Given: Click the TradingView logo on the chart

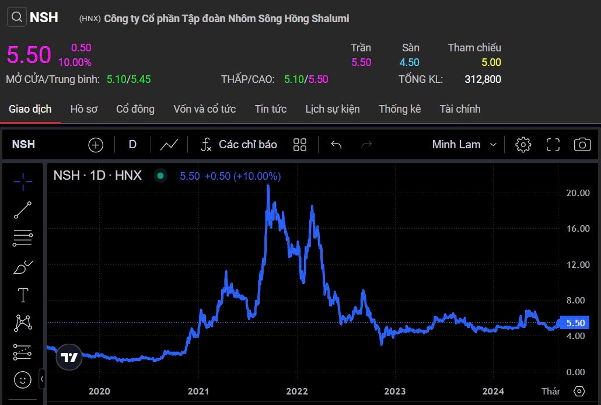Looking at the screenshot, I should point(69,357).
